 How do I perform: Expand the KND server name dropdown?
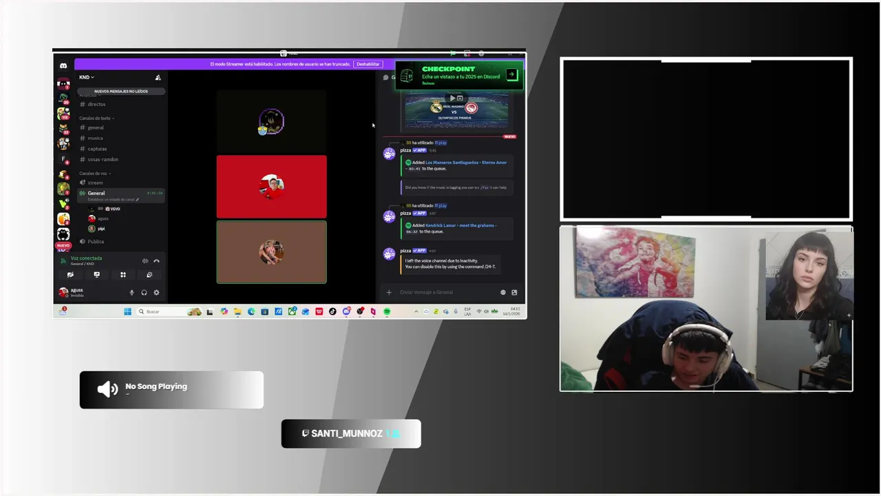87,77
